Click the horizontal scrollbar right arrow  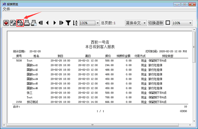[190, 125]
